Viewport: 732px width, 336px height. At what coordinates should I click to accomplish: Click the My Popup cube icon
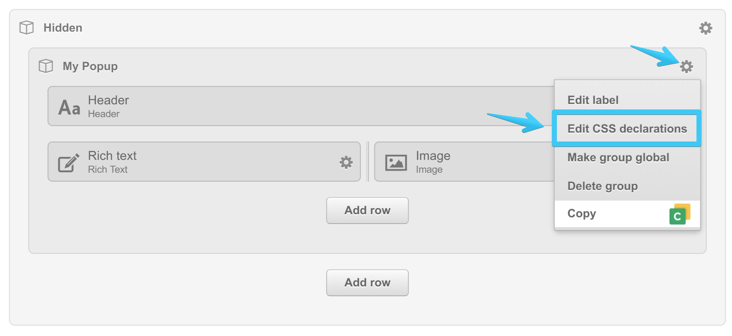(46, 66)
